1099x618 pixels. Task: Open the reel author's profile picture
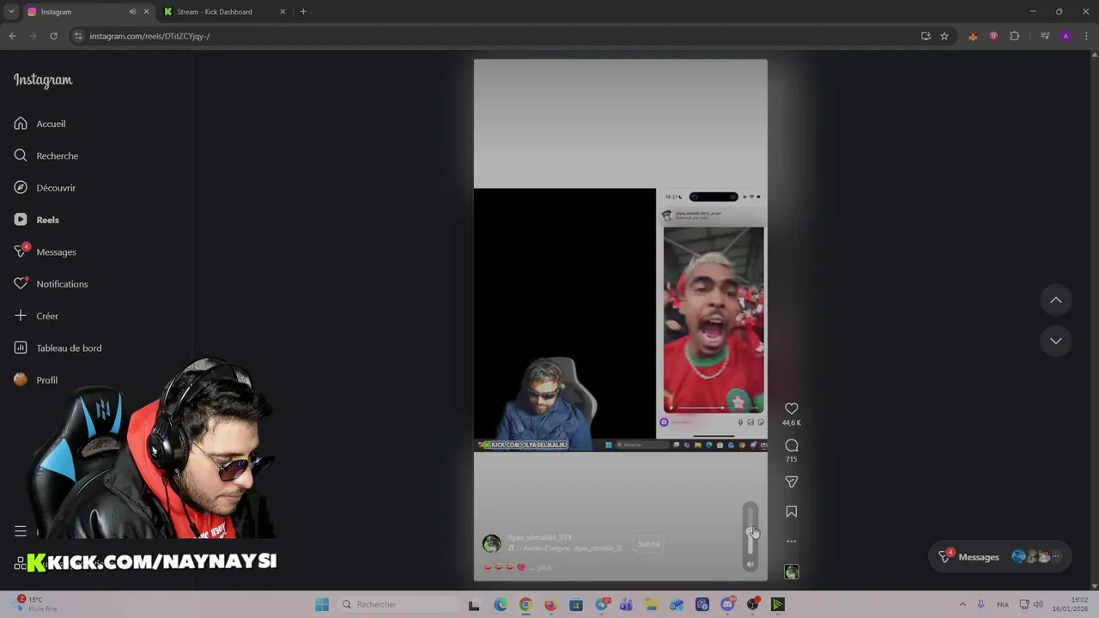click(x=491, y=543)
